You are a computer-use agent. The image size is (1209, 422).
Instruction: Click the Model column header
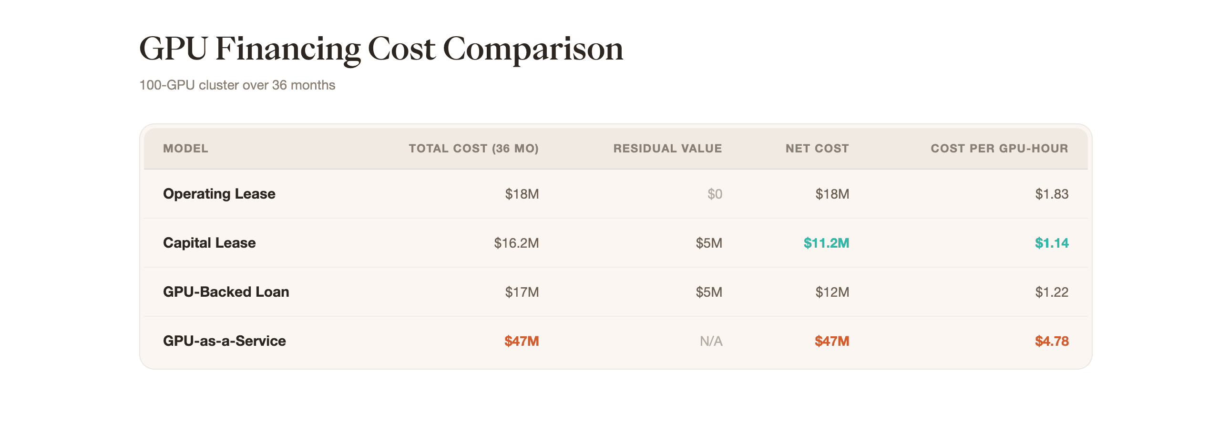click(185, 149)
